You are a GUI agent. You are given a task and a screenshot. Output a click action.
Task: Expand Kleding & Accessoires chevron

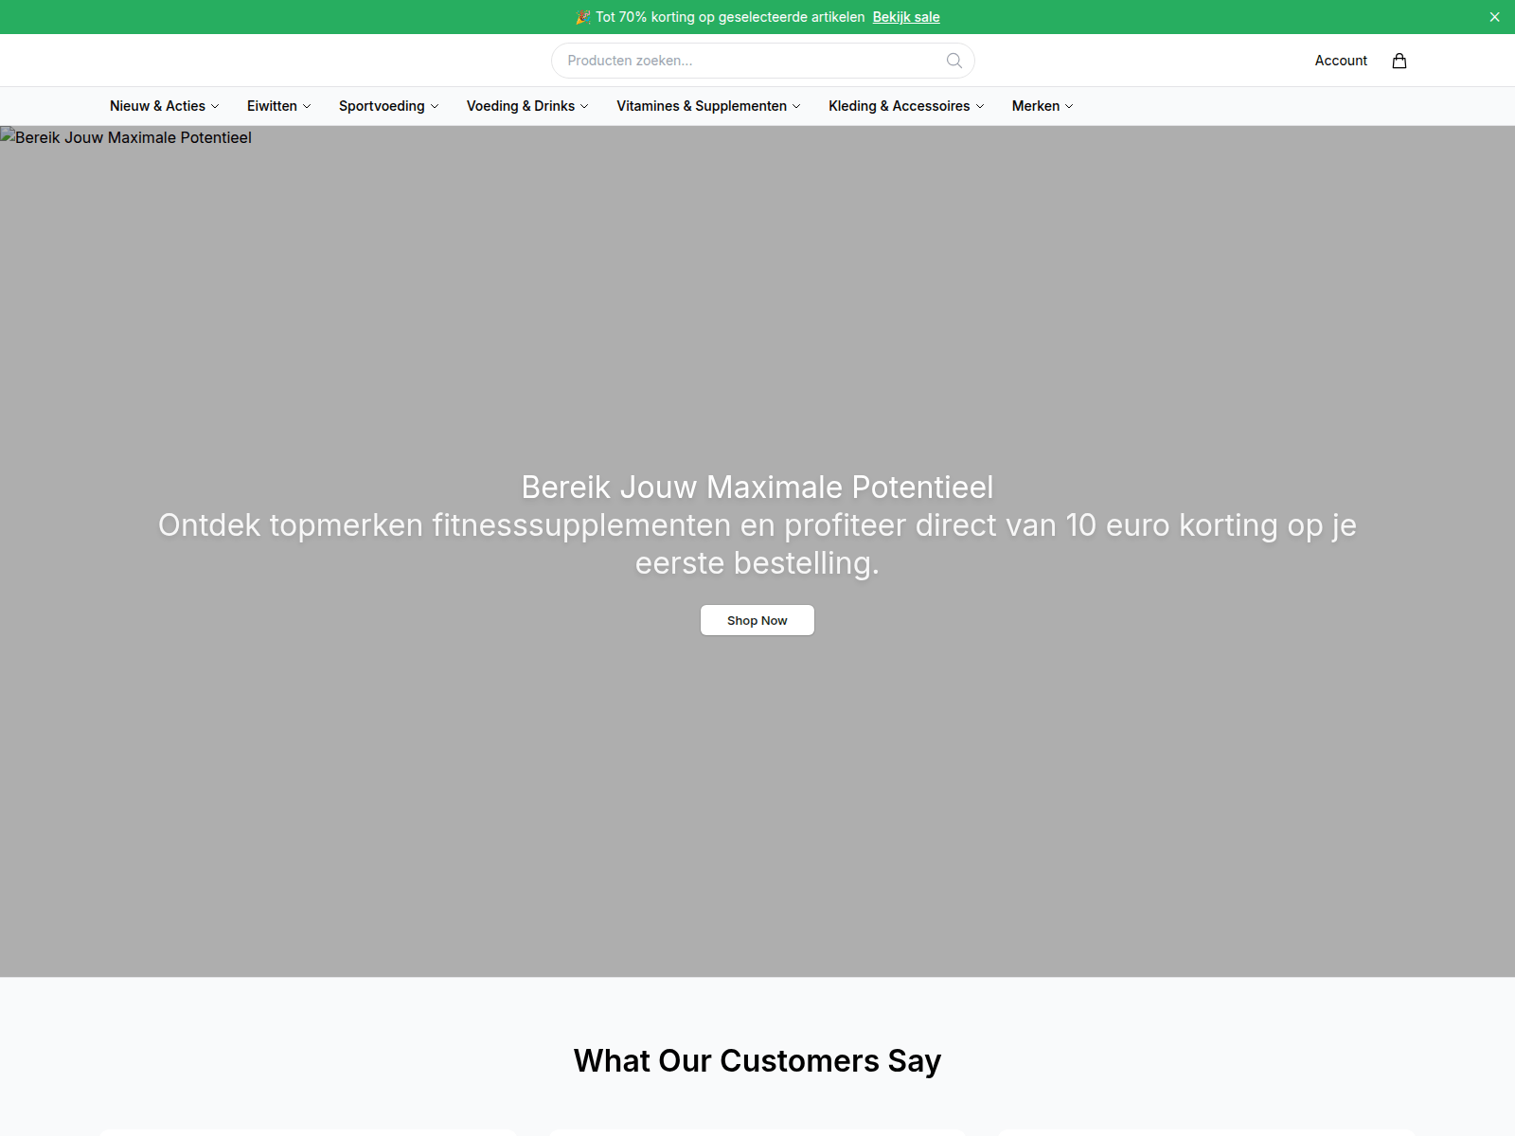[980, 106]
